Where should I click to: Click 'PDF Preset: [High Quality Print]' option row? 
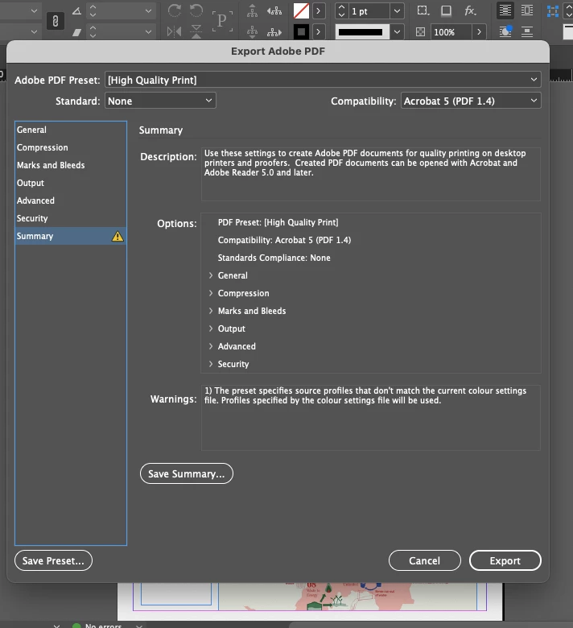278,222
